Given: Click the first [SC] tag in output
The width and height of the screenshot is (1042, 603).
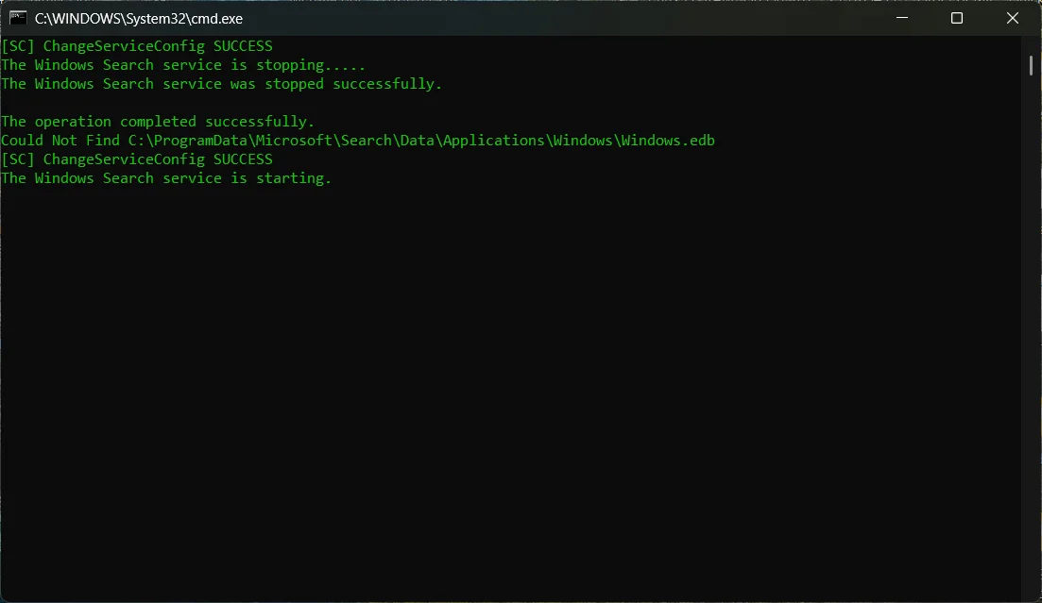Looking at the screenshot, I should point(18,46).
